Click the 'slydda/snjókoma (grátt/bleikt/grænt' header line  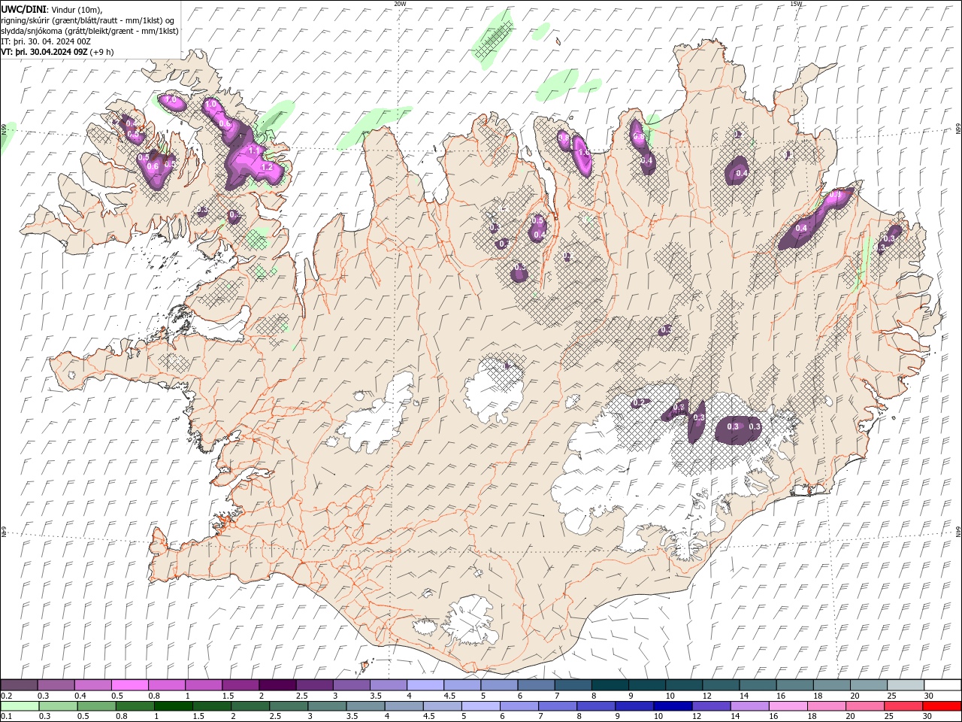point(90,31)
